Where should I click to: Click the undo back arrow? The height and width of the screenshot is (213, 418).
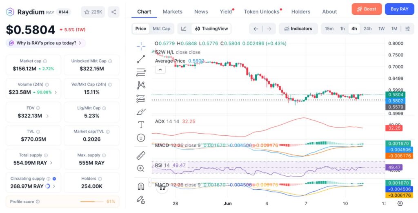(256, 29)
